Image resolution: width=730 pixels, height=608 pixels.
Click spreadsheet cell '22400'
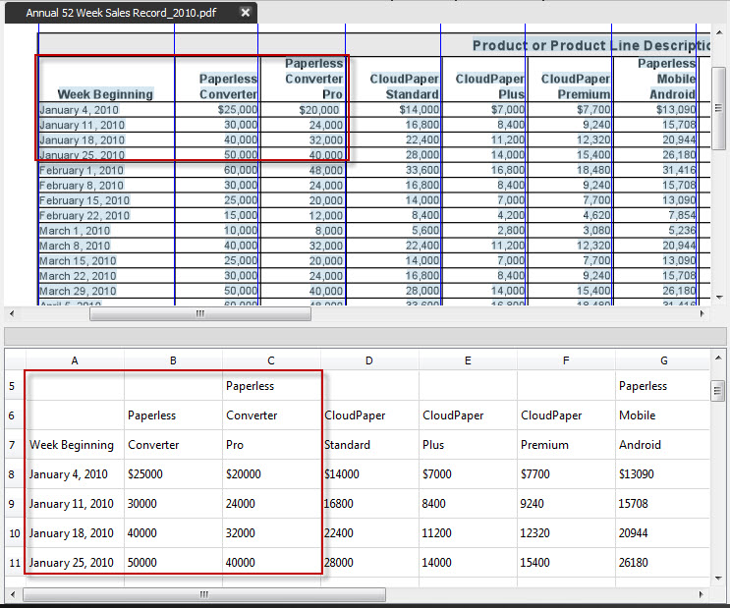click(x=369, y=533)
